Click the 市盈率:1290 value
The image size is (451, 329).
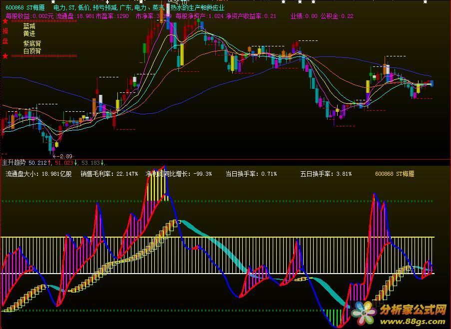[x=112, y=16]
